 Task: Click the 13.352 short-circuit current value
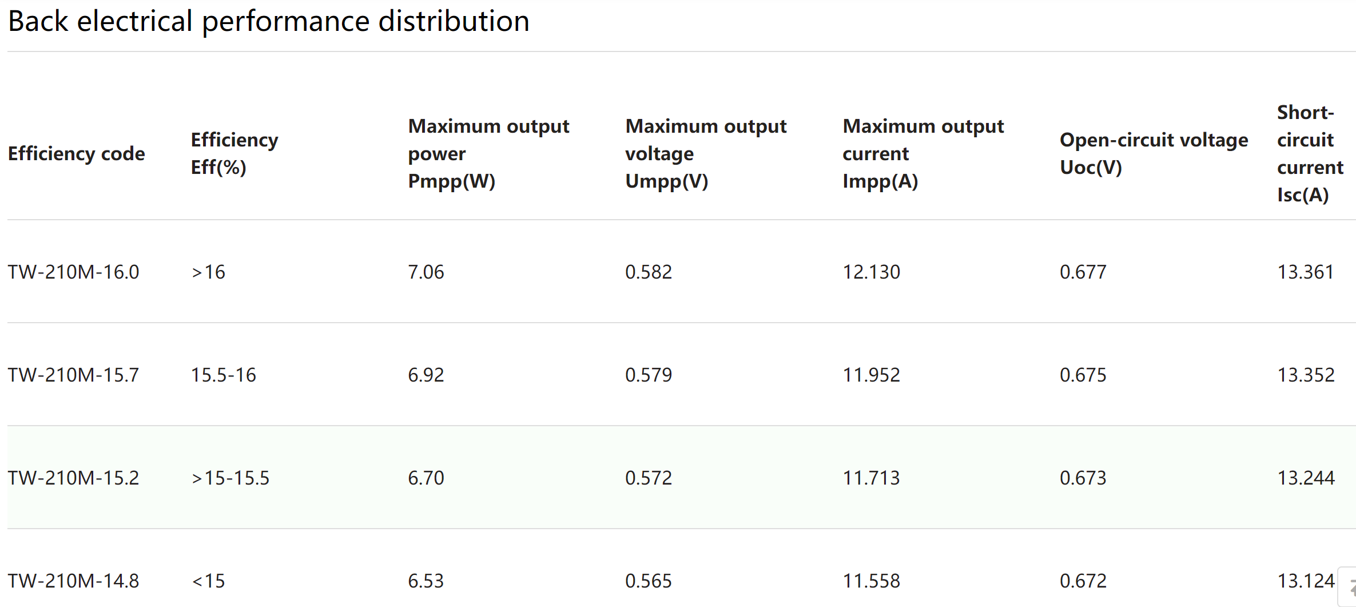coord(1306,375)
